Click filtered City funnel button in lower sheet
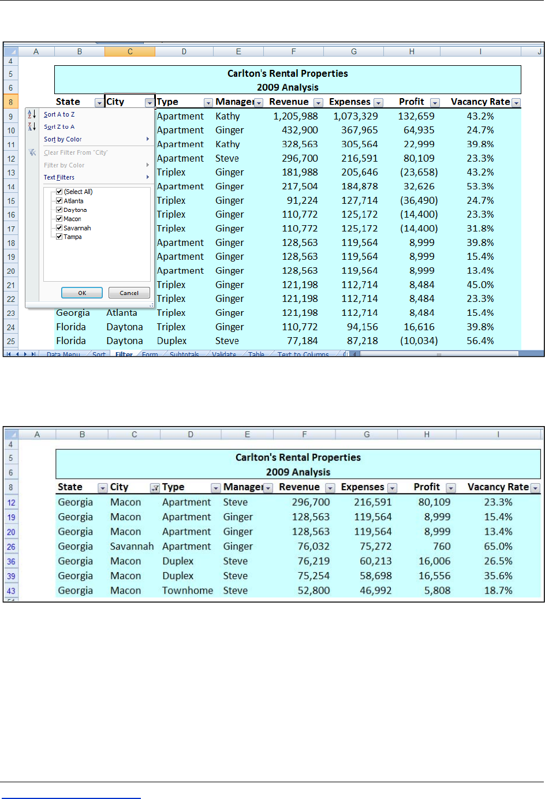 (155, 488)
